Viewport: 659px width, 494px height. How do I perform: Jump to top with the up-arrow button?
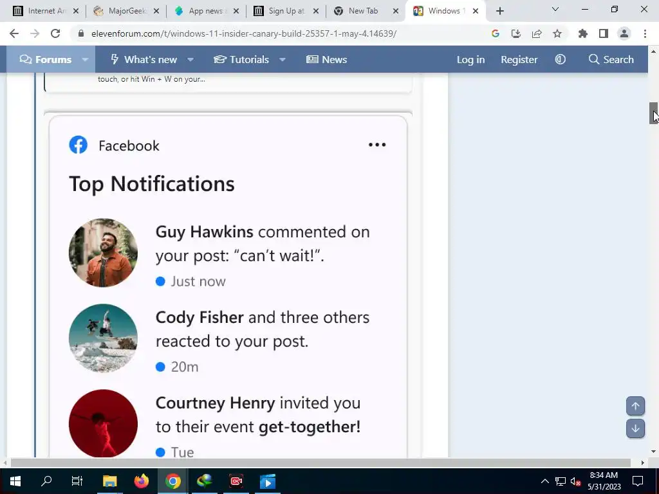point(635,407)
